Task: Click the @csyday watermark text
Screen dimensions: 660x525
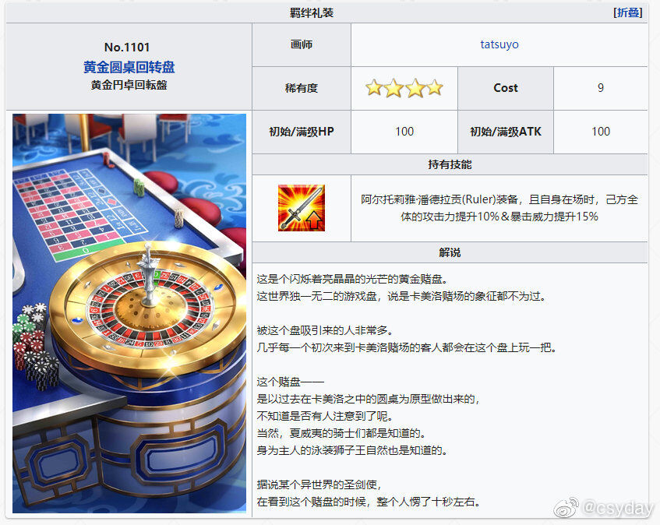Action: tap(616, 508)
